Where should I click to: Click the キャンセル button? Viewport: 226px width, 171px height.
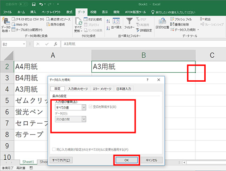tap(152, 160)
